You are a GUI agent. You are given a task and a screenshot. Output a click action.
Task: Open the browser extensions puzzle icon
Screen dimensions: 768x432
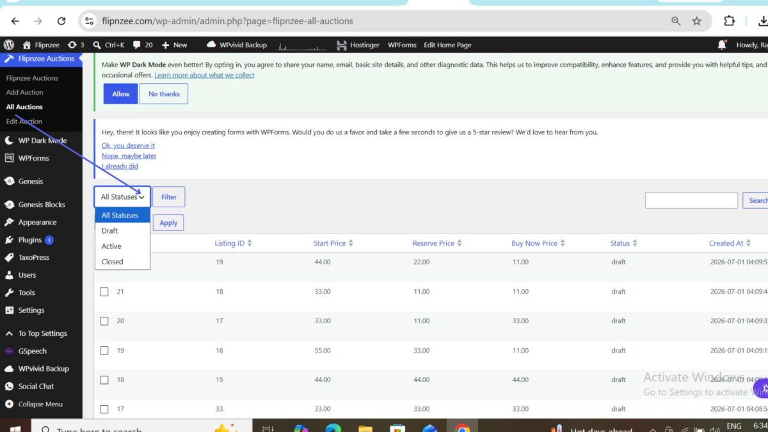(x=729, y=21)
